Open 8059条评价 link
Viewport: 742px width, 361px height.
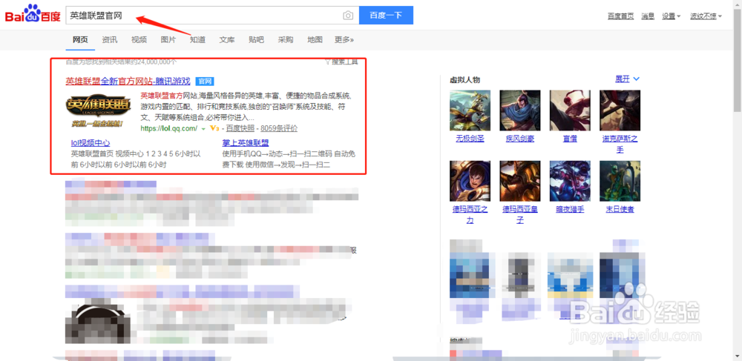pyautogui.click(x=279, y=128)
